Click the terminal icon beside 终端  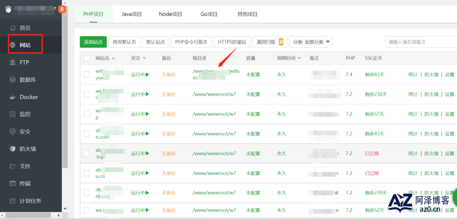(12, 183)
